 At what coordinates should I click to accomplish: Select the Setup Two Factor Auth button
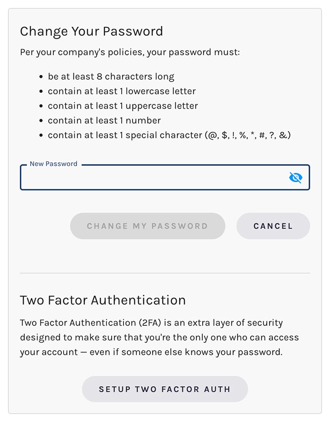[165, 389]
